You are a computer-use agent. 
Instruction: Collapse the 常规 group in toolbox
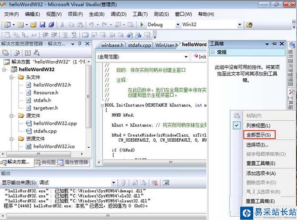213,52
